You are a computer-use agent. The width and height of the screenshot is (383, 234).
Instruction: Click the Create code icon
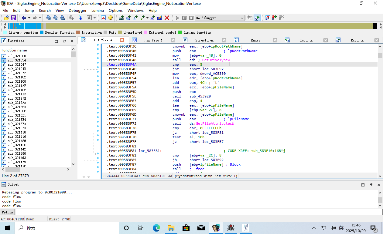point(121,18)
